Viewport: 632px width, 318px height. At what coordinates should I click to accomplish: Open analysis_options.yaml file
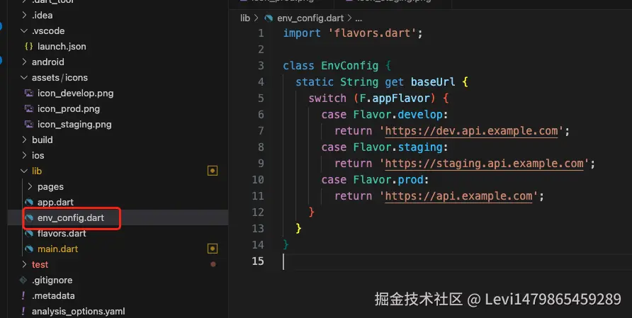(78, 312)
